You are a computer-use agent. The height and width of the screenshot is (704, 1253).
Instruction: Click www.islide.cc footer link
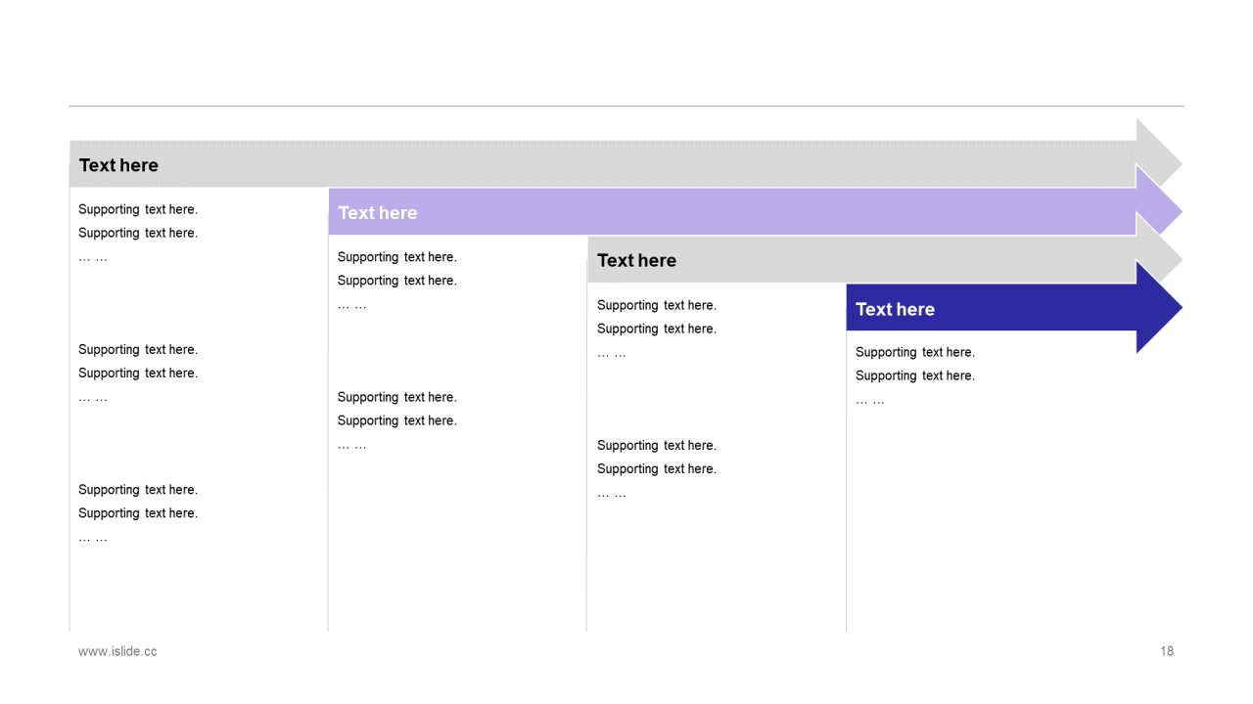coord(117,651)
